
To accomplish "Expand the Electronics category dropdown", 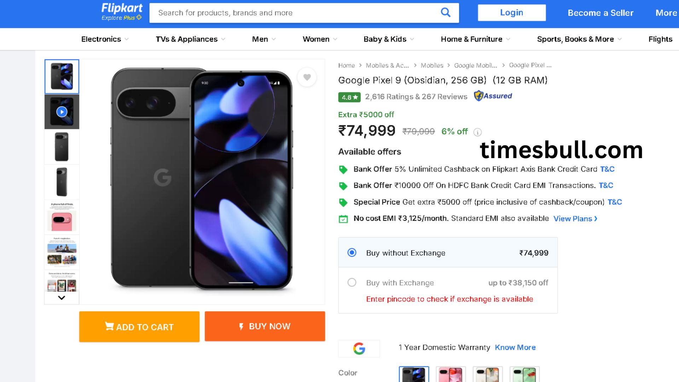I will coord(105,39).
